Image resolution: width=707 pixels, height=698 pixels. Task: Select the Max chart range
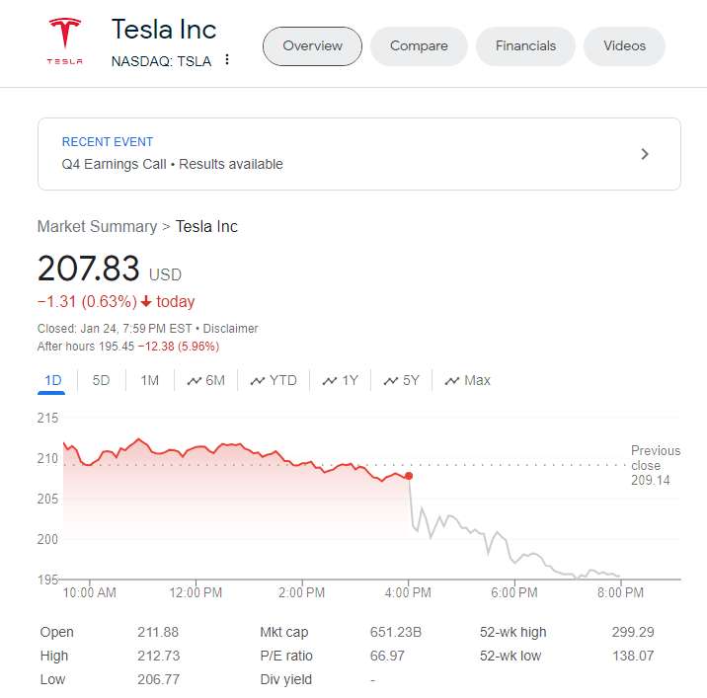[467, 380]
